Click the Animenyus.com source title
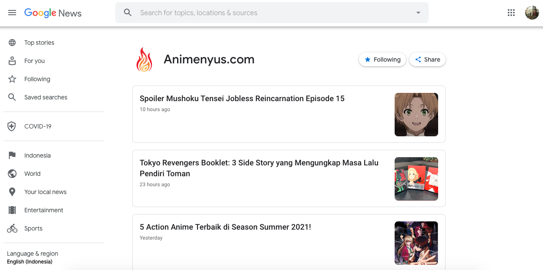This screenshot has width=543, height=270. (x=209, y=59)
